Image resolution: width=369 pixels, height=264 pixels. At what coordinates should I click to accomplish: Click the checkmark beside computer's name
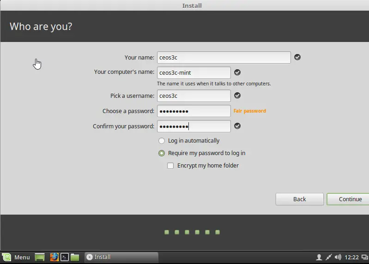(x=237, y=72)
